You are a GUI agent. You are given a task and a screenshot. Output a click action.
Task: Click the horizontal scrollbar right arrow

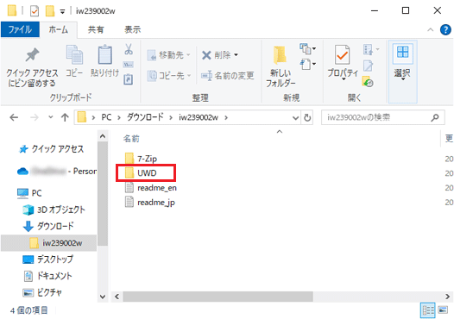point(447,297)
